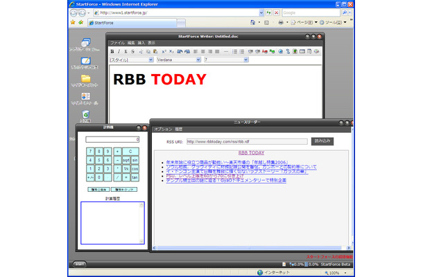The image size is (423, 277).
Task: Click the 読み込み load button in news reader
Action: point(322,141)
